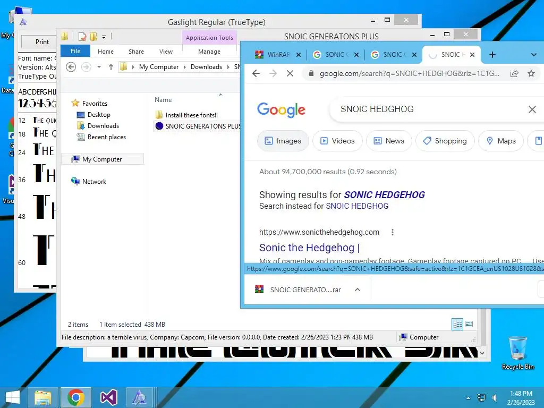Close the SONIC Google tab

tap(356, 55)
